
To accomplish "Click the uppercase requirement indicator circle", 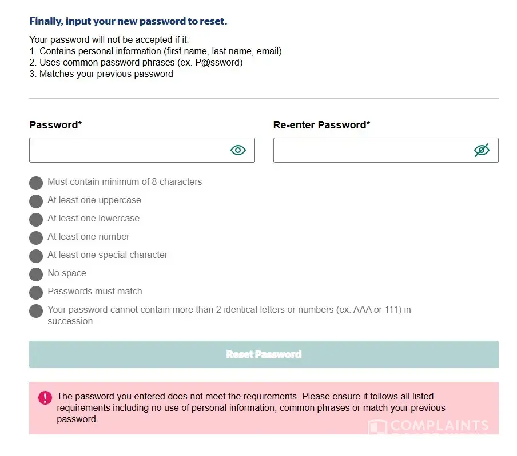I will 36,201.
